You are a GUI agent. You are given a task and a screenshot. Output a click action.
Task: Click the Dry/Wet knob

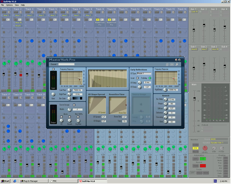(78, 121)
